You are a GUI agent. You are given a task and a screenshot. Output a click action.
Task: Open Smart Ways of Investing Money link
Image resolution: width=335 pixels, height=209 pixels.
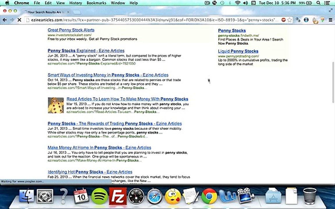(108, 75)
